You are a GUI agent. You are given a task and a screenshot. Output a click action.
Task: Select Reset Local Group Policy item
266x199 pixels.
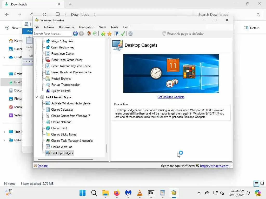(67, 60)
